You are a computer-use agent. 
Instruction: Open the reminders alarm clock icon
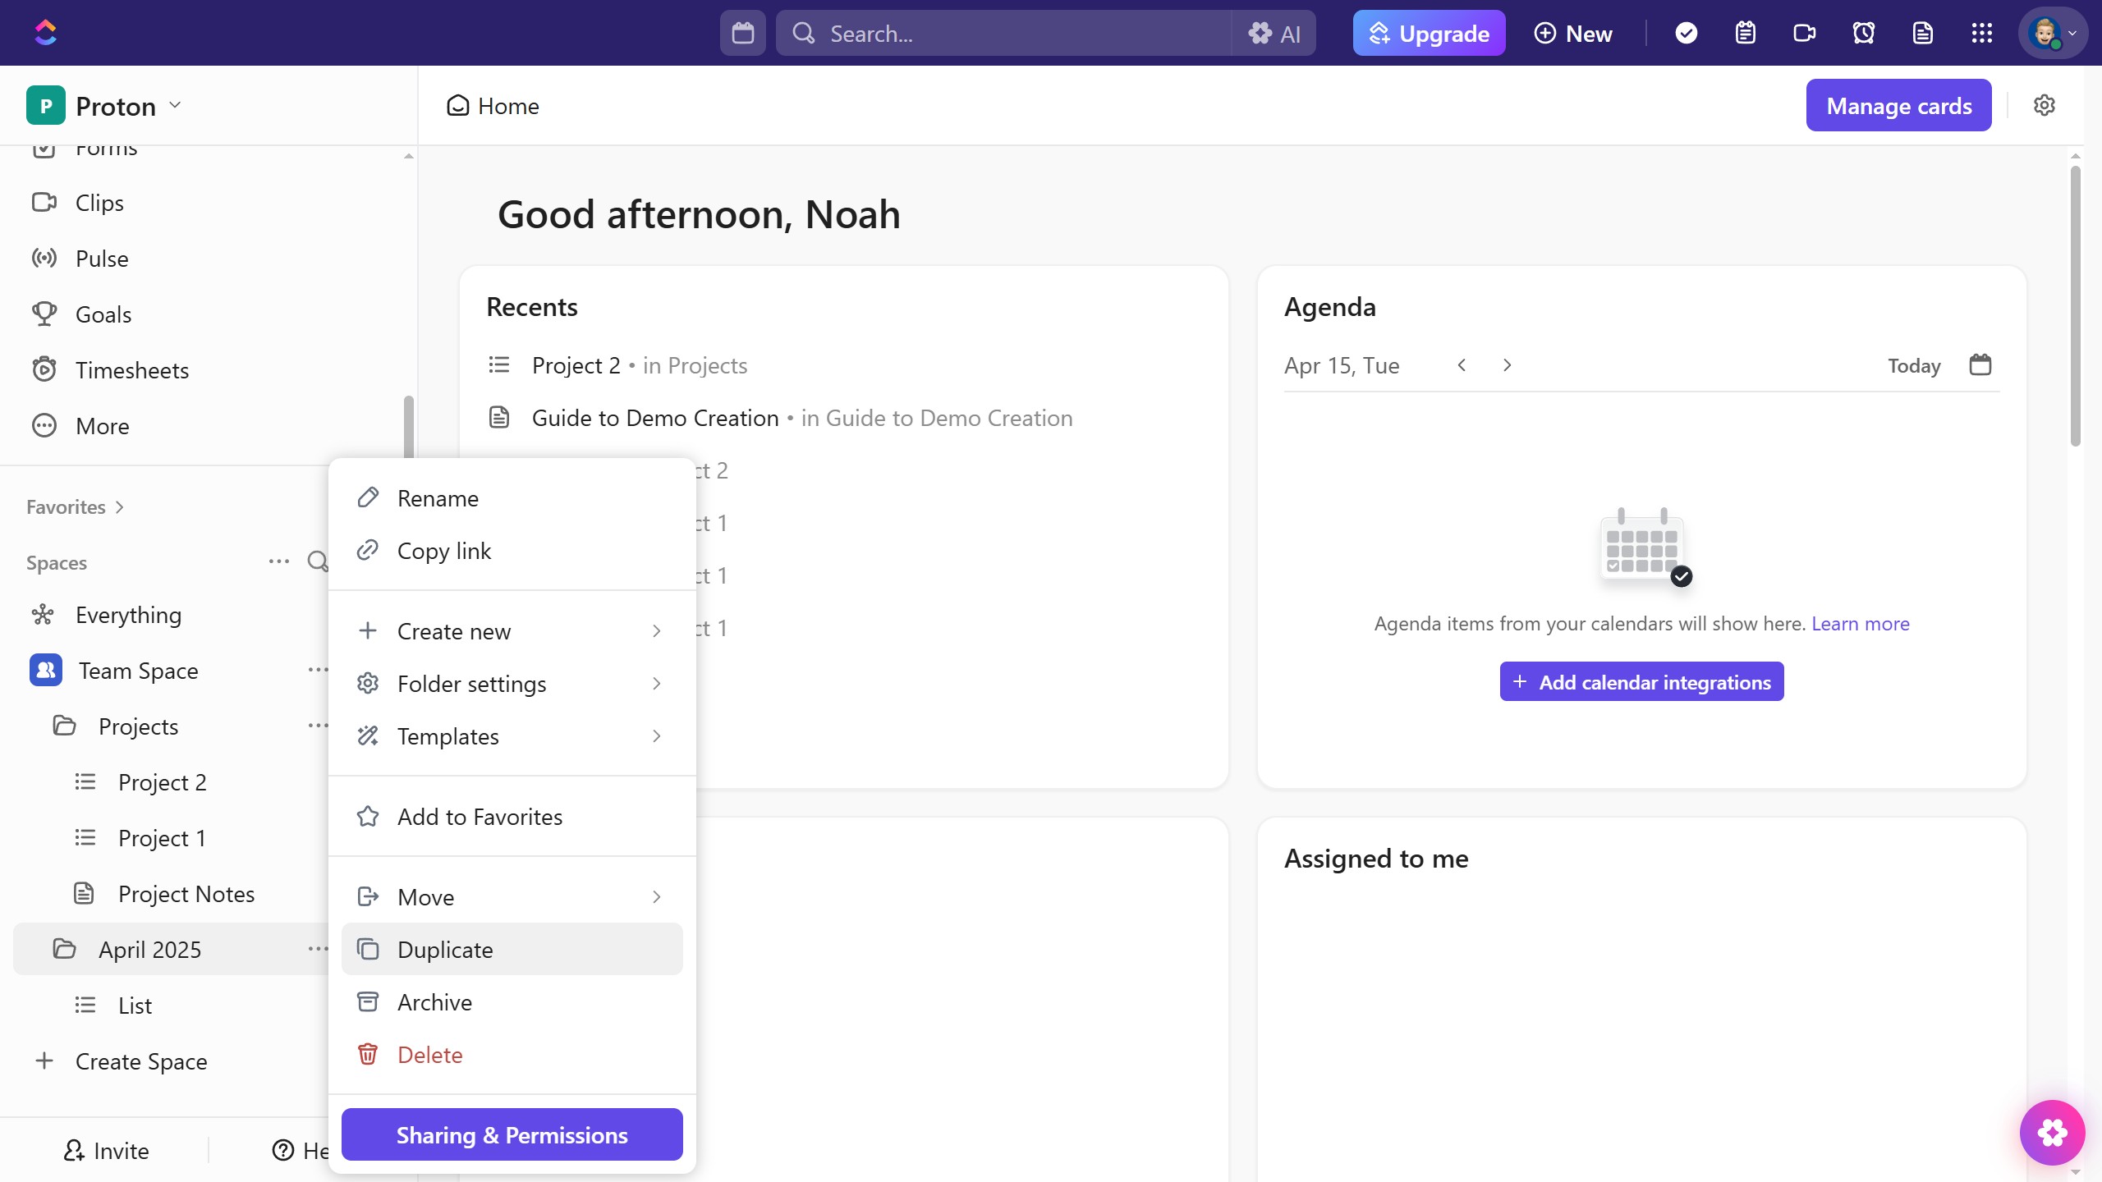point(1863,34)
